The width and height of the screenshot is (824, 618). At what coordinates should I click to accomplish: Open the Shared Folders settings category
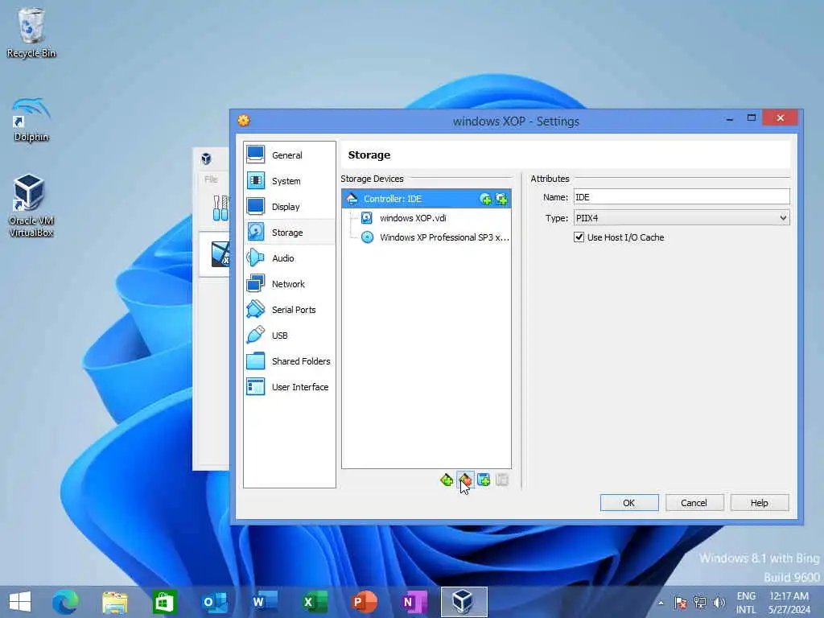tap(289, 361)
